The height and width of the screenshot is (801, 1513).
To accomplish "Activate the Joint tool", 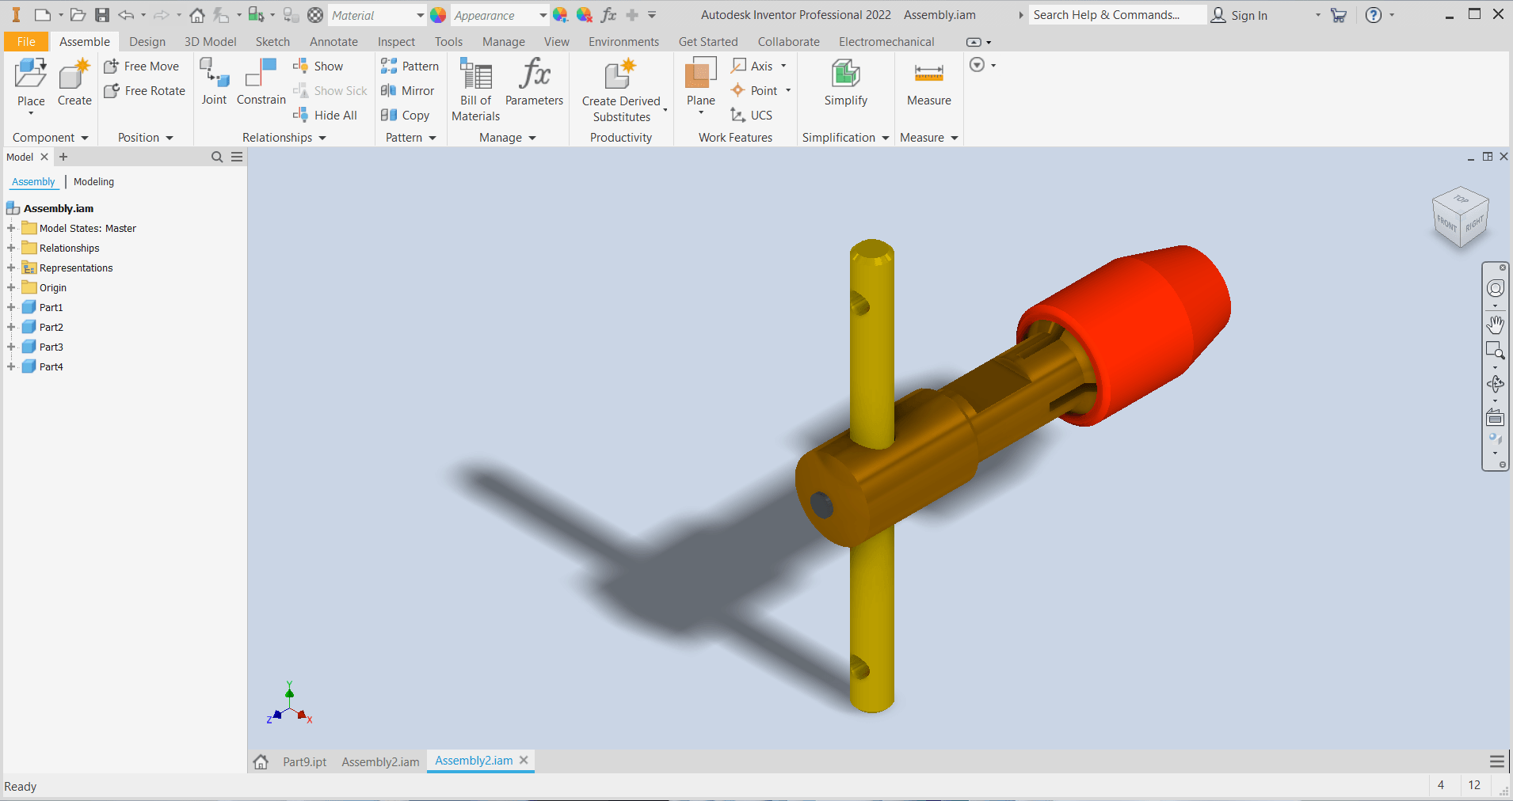I will pos(214,82).
